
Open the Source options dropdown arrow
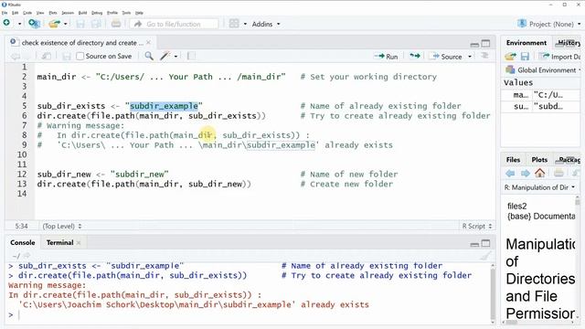coord(470,57)
